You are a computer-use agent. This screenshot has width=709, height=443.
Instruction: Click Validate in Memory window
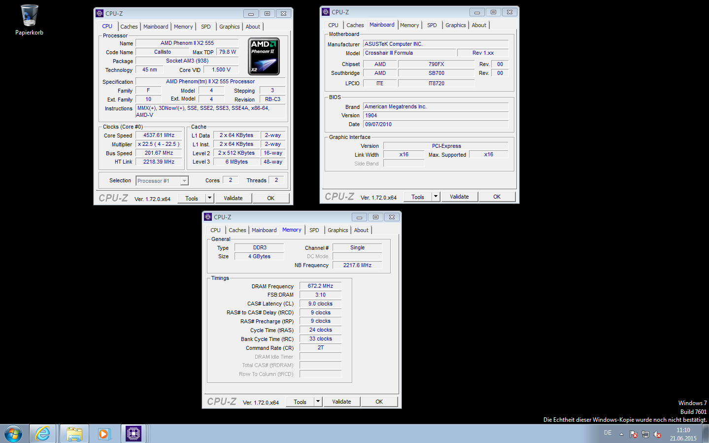(x=342, y=402)
